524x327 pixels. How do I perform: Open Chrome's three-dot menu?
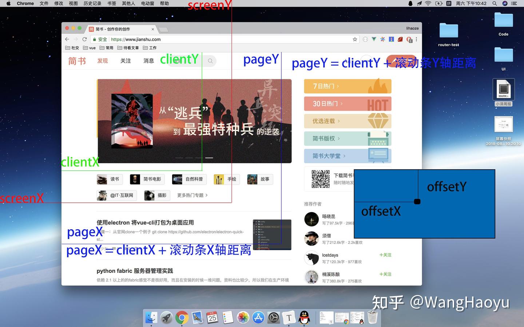click(x=416, y=39)
